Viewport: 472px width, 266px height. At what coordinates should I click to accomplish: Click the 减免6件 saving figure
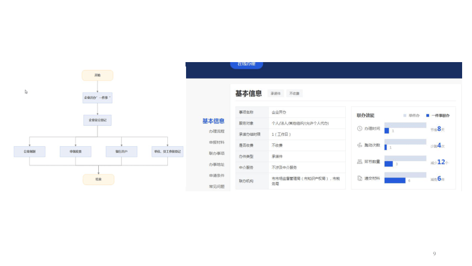click(x=437, y=179)
